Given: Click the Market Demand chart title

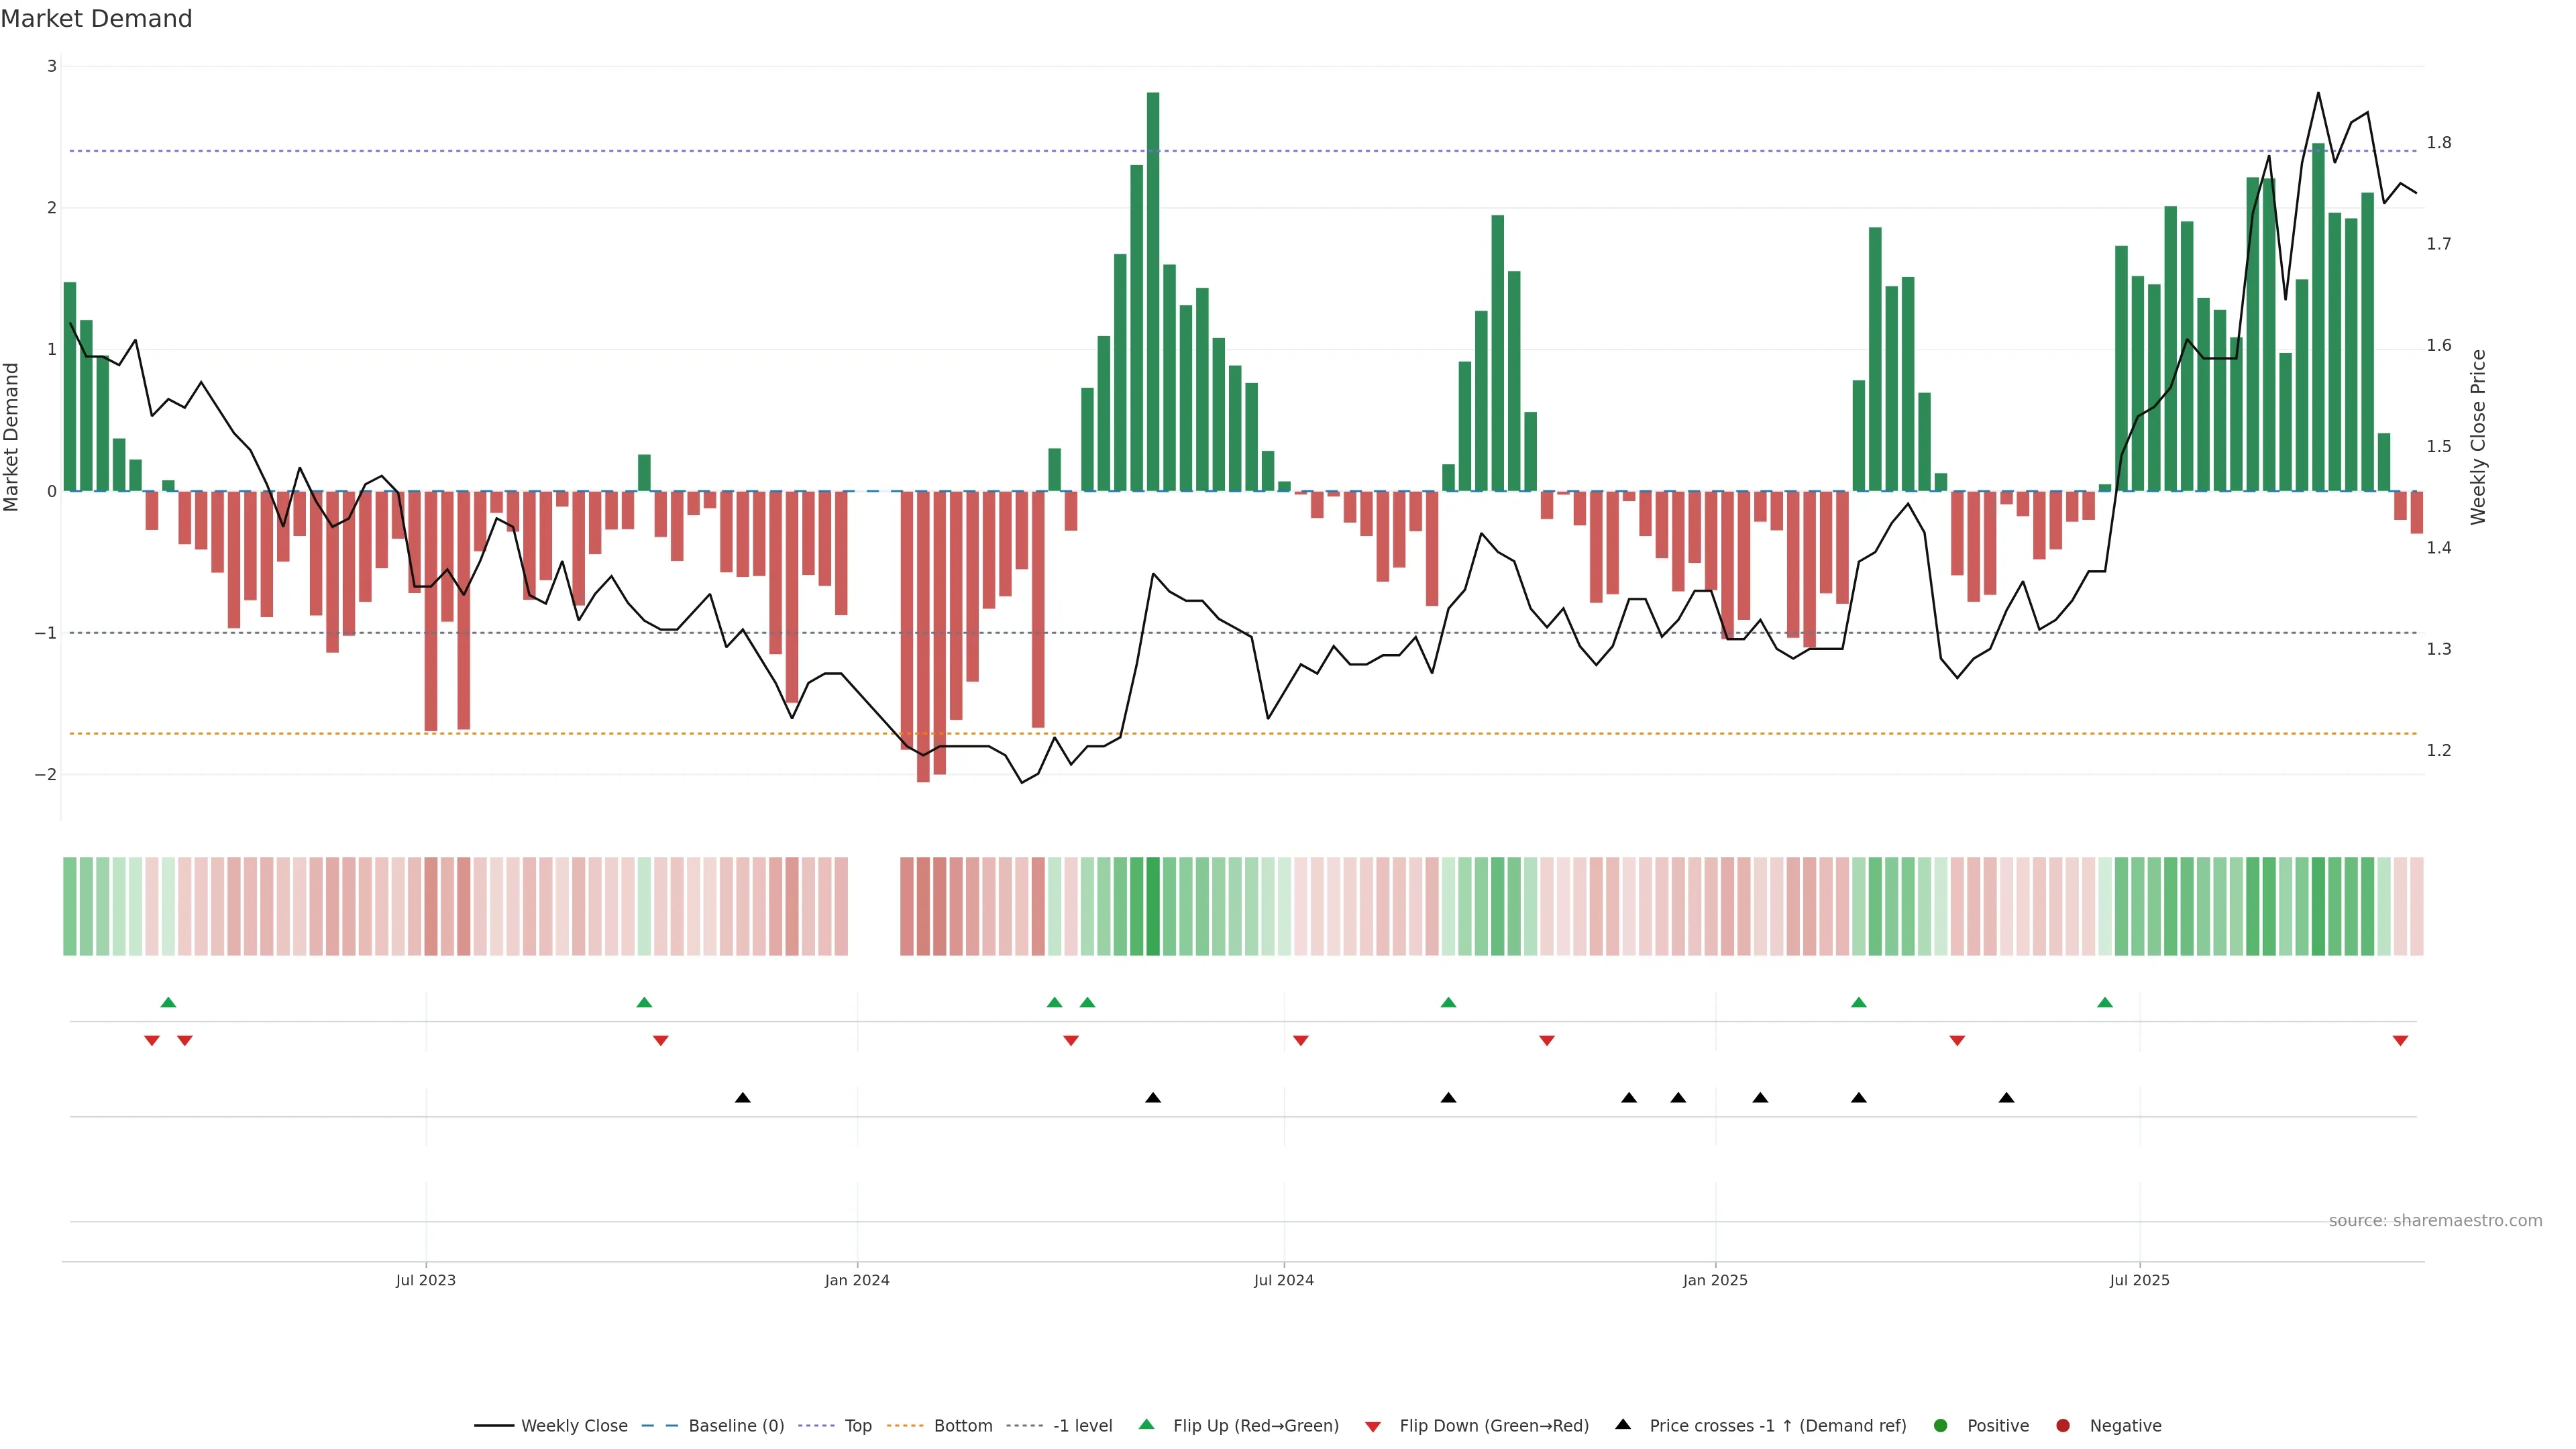Looking at the screenshot, I should [x=96, y=19].
